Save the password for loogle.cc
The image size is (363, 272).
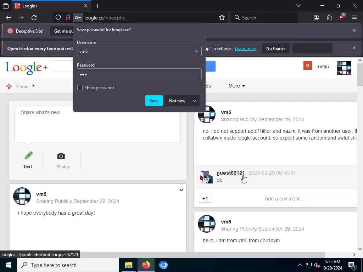click(x=154, y=101)
